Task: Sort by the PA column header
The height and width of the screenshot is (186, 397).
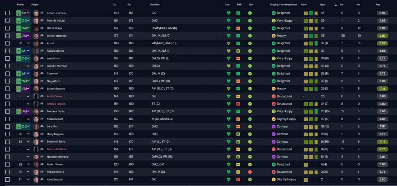Action: pyautogui.click(x=129, y=5)
